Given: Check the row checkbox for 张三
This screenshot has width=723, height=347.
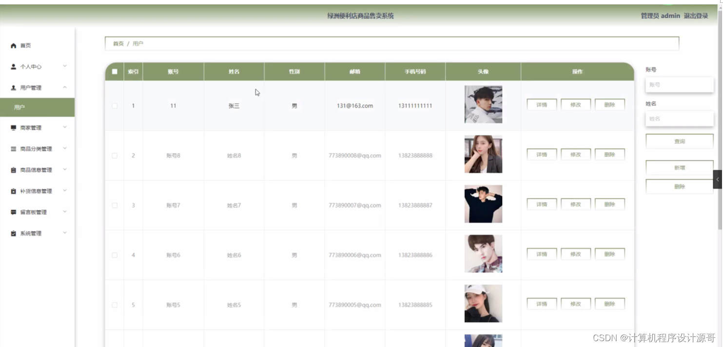Looking at the screenshot, I should [115, 106].
